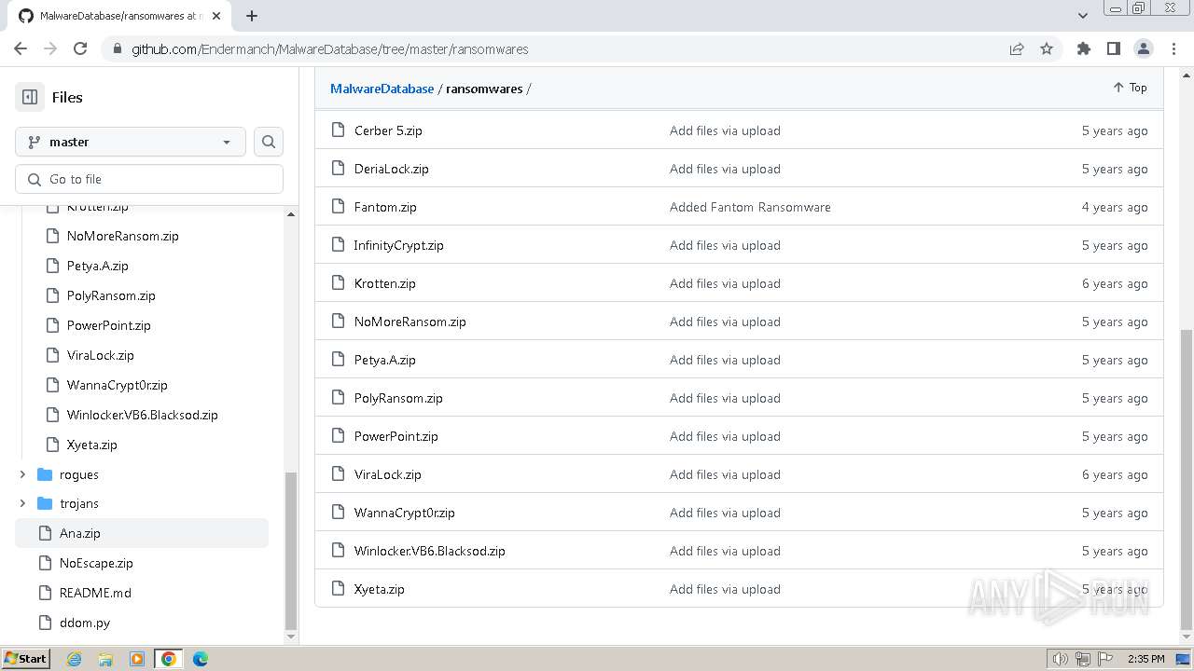The height and width of the screenshot is (671, 1194).
Task: Open Krotten.zip in main file list
Action: coord(385,283)
